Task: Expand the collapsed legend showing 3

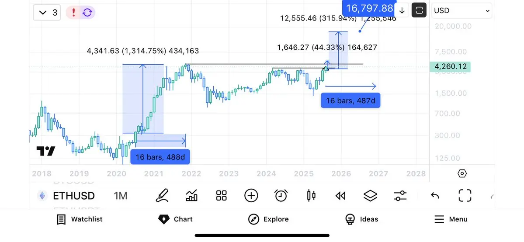Action: pyautogui.click(x=47, y=13)
